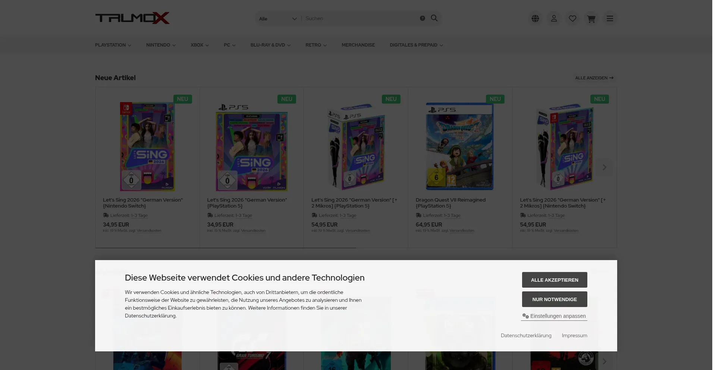Expand the PlayStation menu

pyautogui.click(x=113, y=45)
